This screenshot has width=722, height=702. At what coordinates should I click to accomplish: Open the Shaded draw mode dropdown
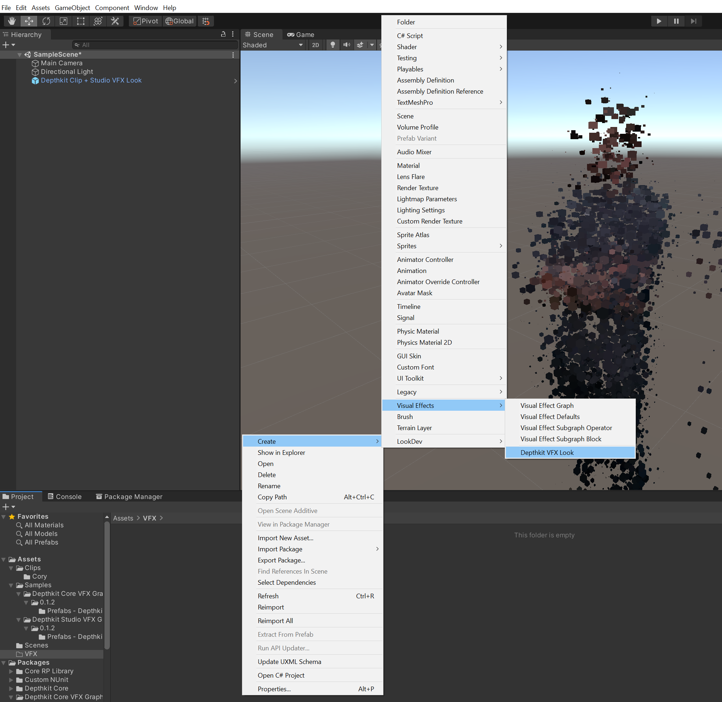pyautogui.click(x=272, y=45)
